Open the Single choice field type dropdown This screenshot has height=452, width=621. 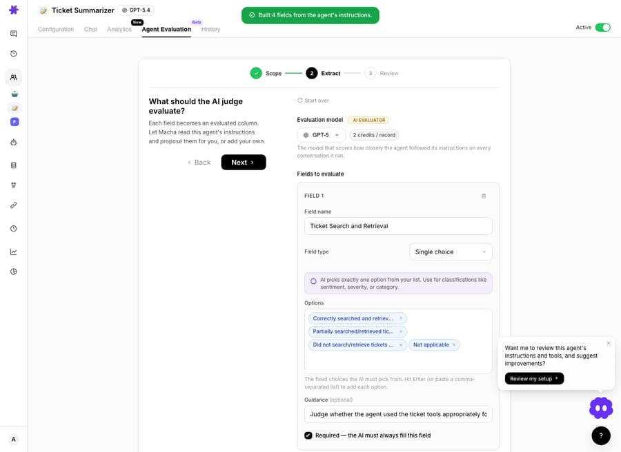[451, 252]
